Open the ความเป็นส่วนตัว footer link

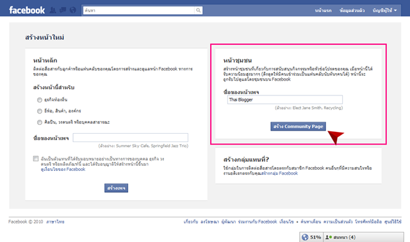click(x=338, y=222)
